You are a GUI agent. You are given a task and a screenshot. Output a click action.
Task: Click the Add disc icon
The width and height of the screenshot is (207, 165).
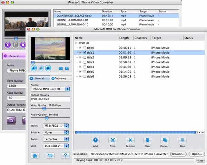pos(95,140)
